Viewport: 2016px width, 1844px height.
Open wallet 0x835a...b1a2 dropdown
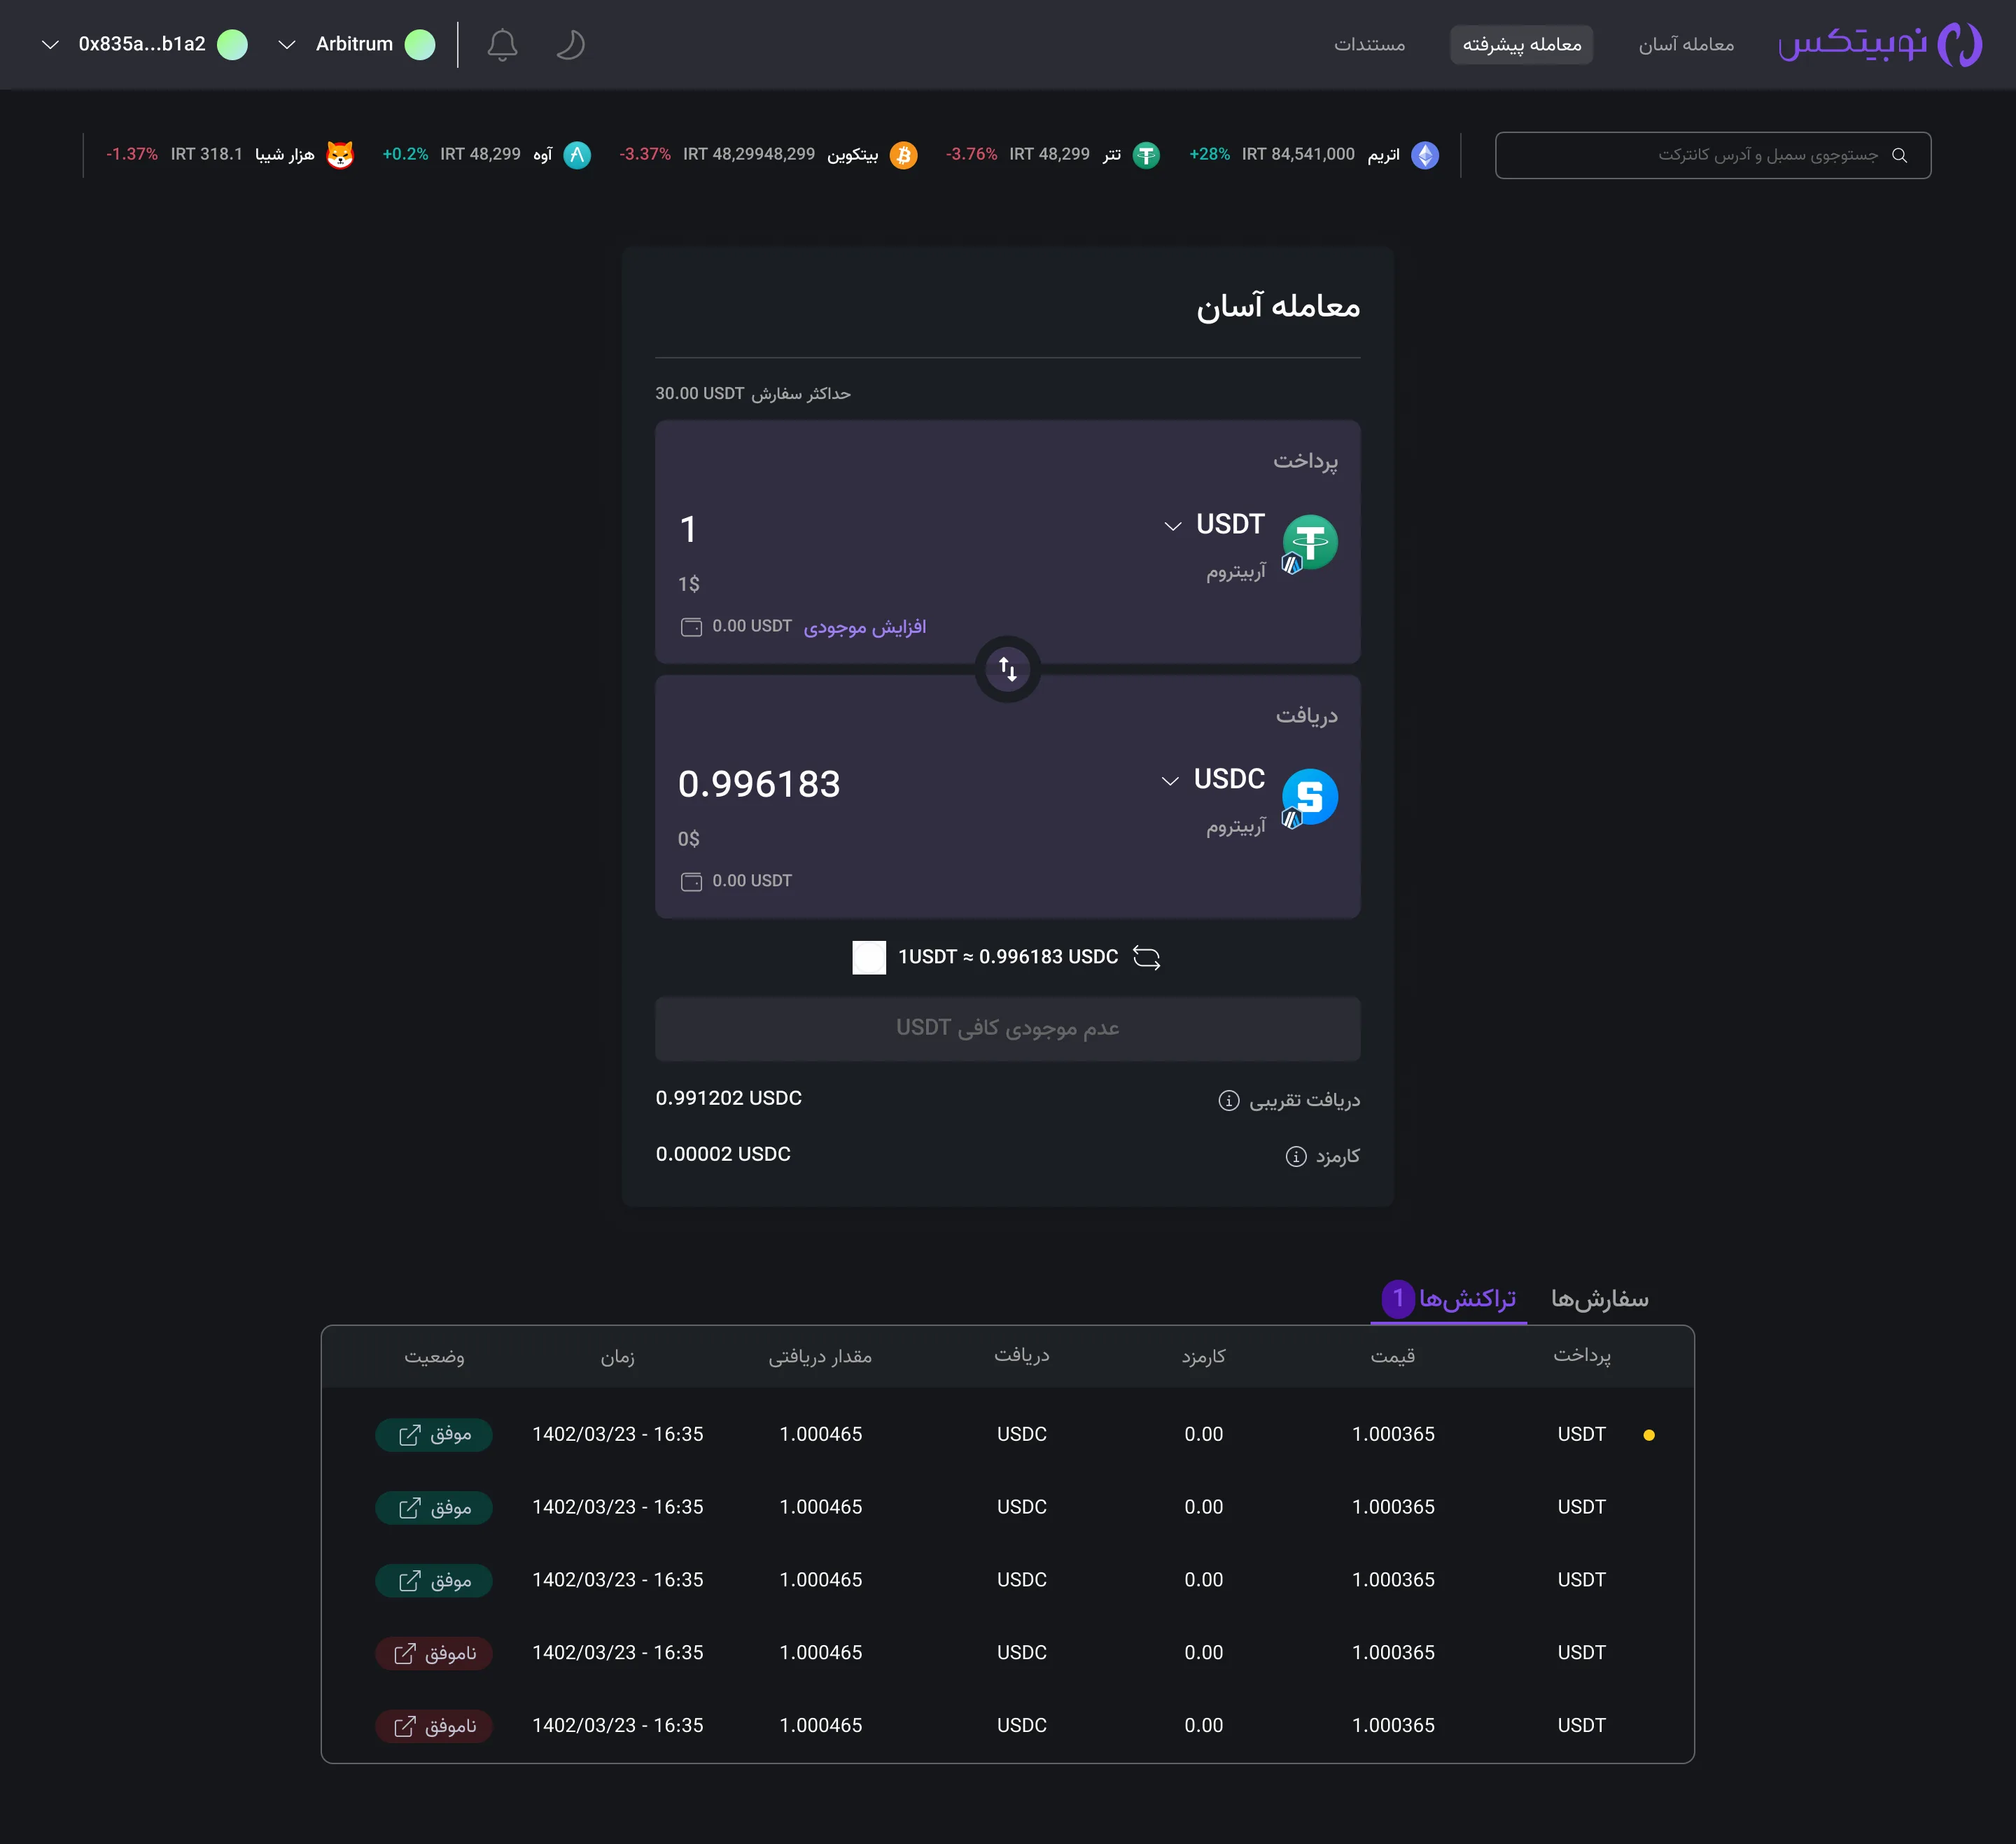click(143, 44)
